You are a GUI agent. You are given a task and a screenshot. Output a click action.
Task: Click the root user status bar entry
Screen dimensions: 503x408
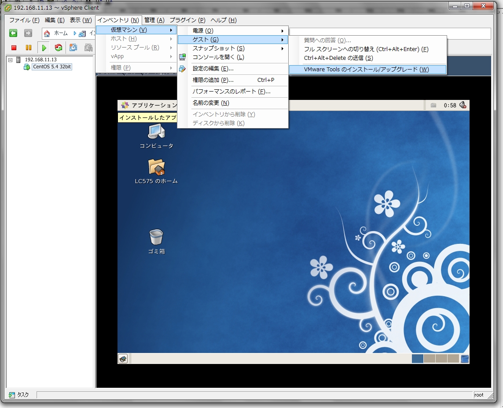click(x=479, y=395)
